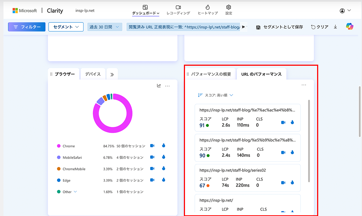
Task: Click the main page vertical scrollbar
Action: [x=360, y=112]
